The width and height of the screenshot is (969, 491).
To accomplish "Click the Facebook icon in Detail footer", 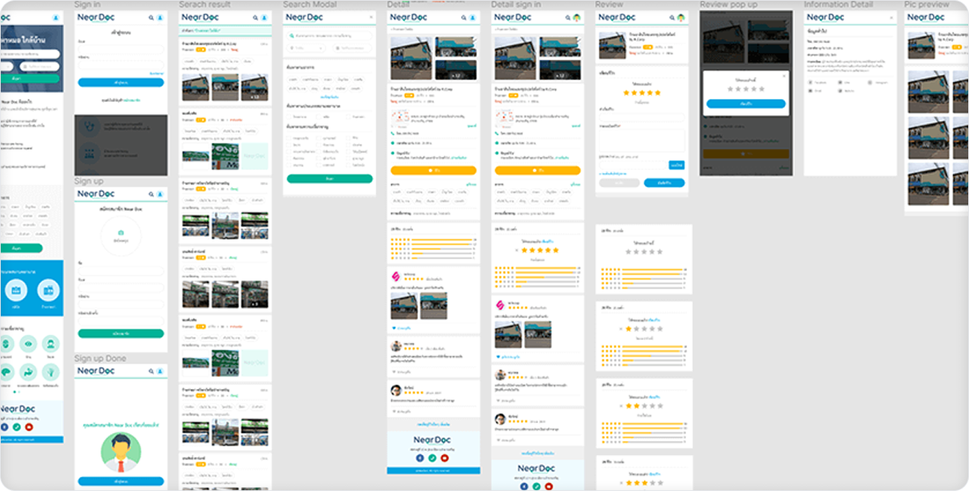I will 419,458.
